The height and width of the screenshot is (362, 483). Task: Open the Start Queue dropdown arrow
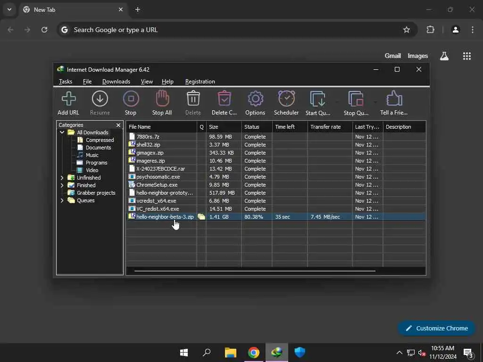tap(337, 102)
